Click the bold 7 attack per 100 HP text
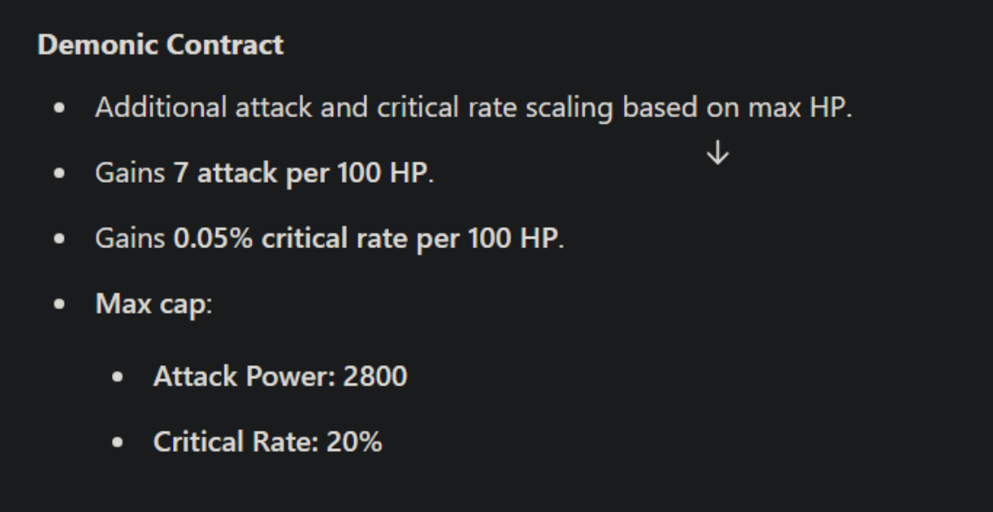993x512 pixels. [x=301, y=173]
